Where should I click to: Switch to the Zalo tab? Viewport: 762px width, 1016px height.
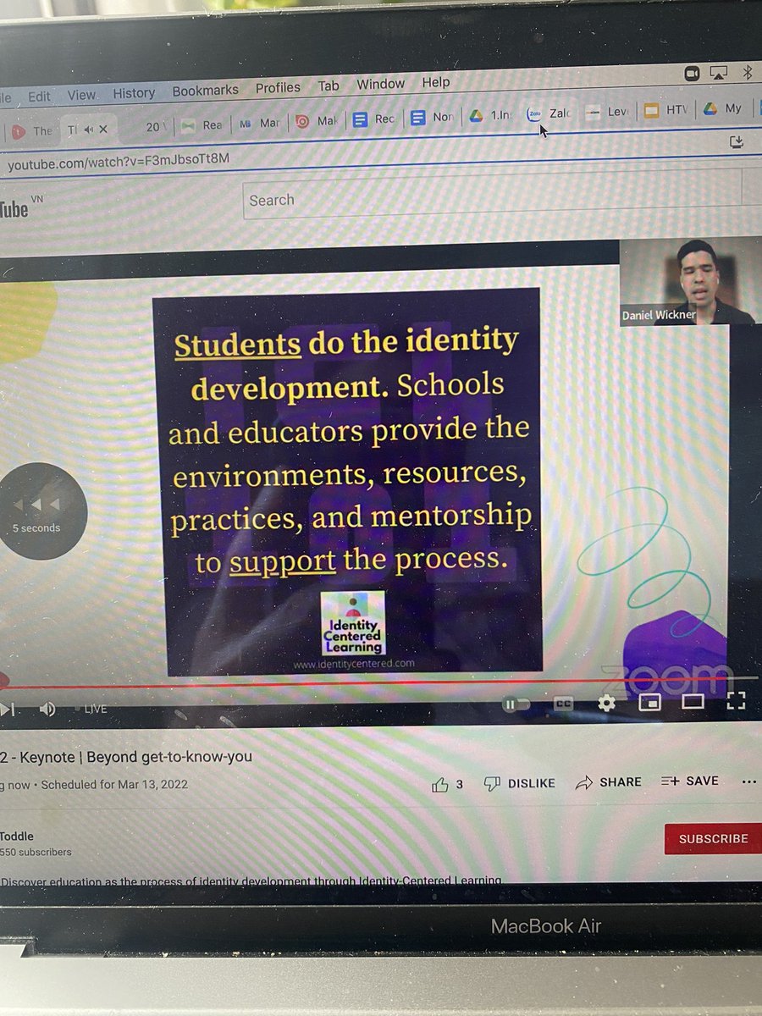549,114
